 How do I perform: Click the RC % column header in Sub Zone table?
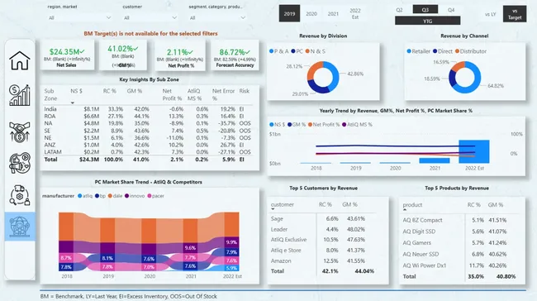click(110, 91)
